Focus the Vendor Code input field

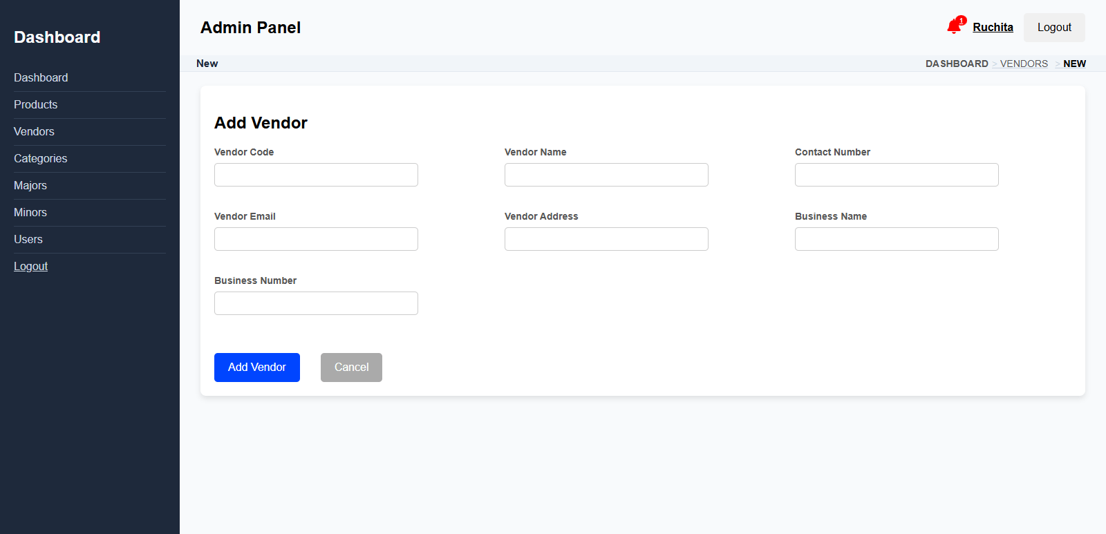(x=316, y=175)
